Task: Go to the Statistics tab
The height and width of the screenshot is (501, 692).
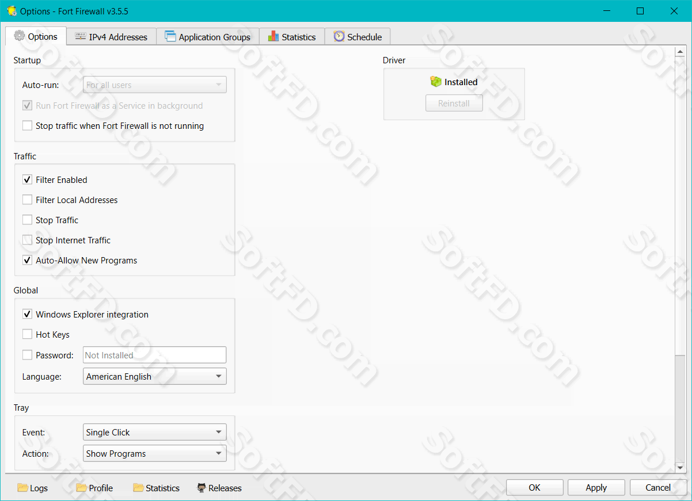Action: click(x=292, y=36)
